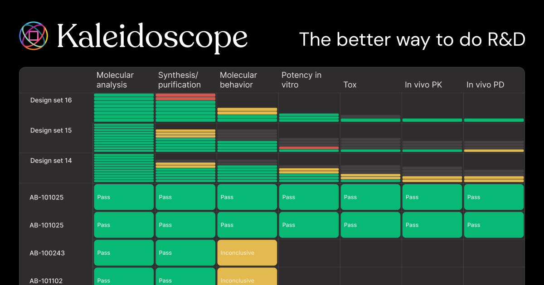Image resolution: width=544 pixels, height=285 pixels.
Task: Click green bar in Design set 16 In vivo PD
Action: tap(494, 120)
